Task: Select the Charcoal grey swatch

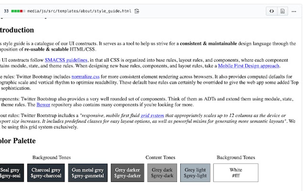Action: [46, 173]
